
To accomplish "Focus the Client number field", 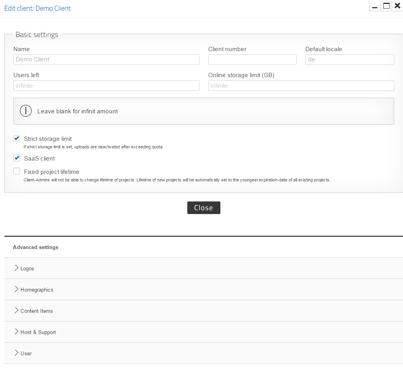I will pyautogui.click(x=252, y=59).
